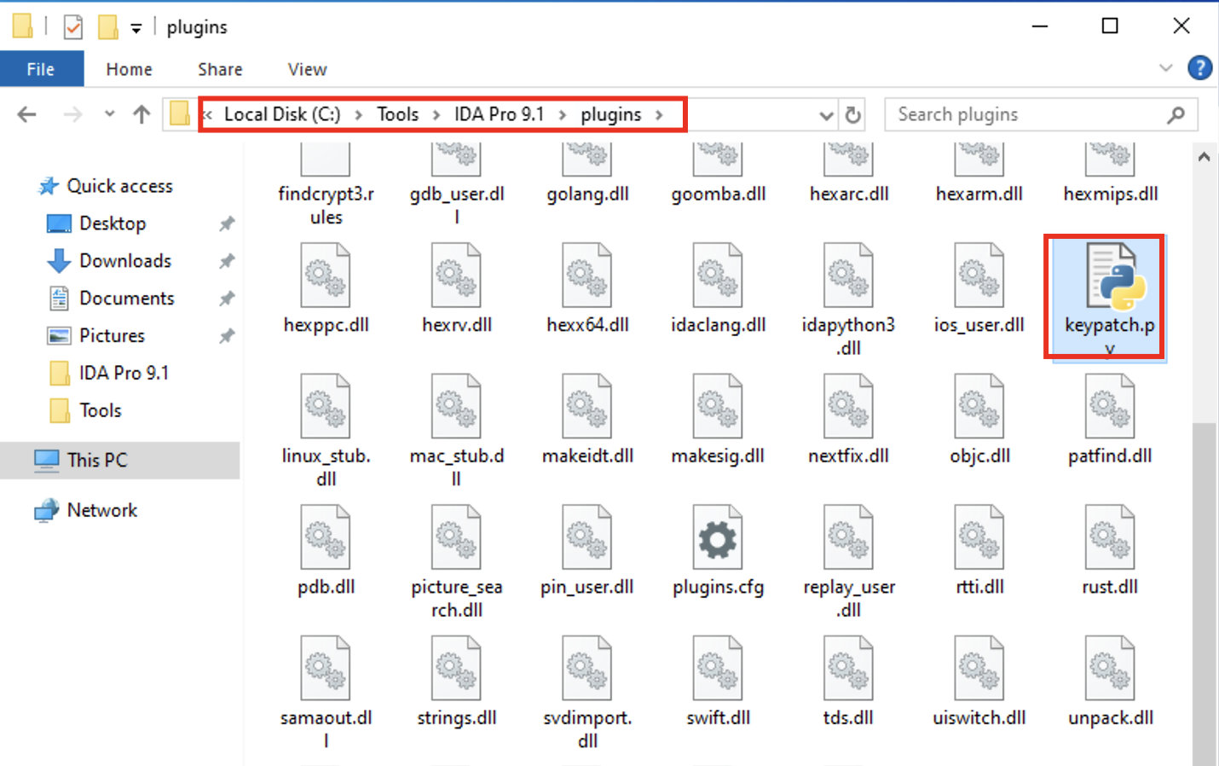Select the linux_stub.dll file icon
The image size is (1219, 766).
326,406
